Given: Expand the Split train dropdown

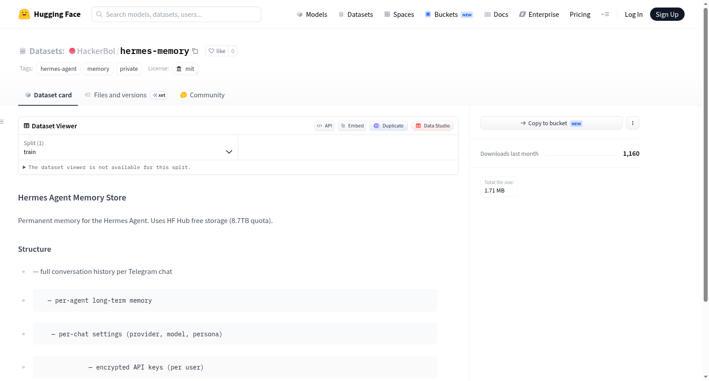Looking at the screenshot, I should (x=128, y=147).
